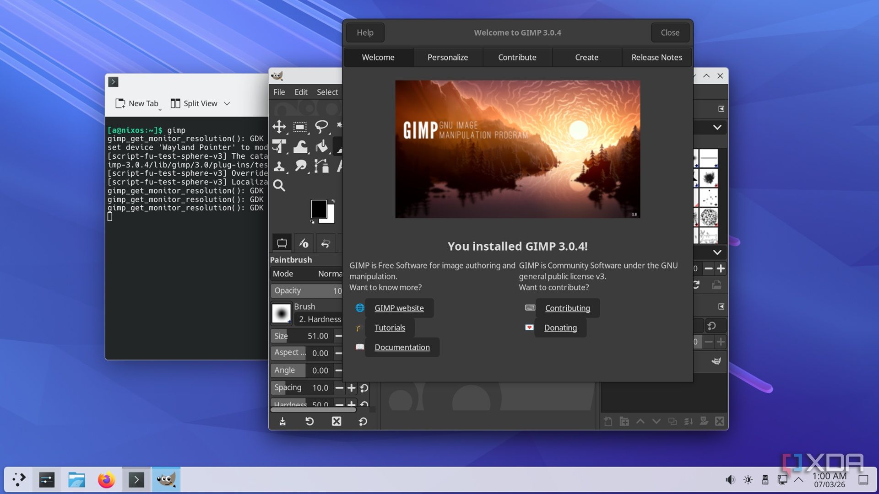879x494 pixels.
Task: Select the Zoom magnifier tool
Action: [x=279, y=185]
